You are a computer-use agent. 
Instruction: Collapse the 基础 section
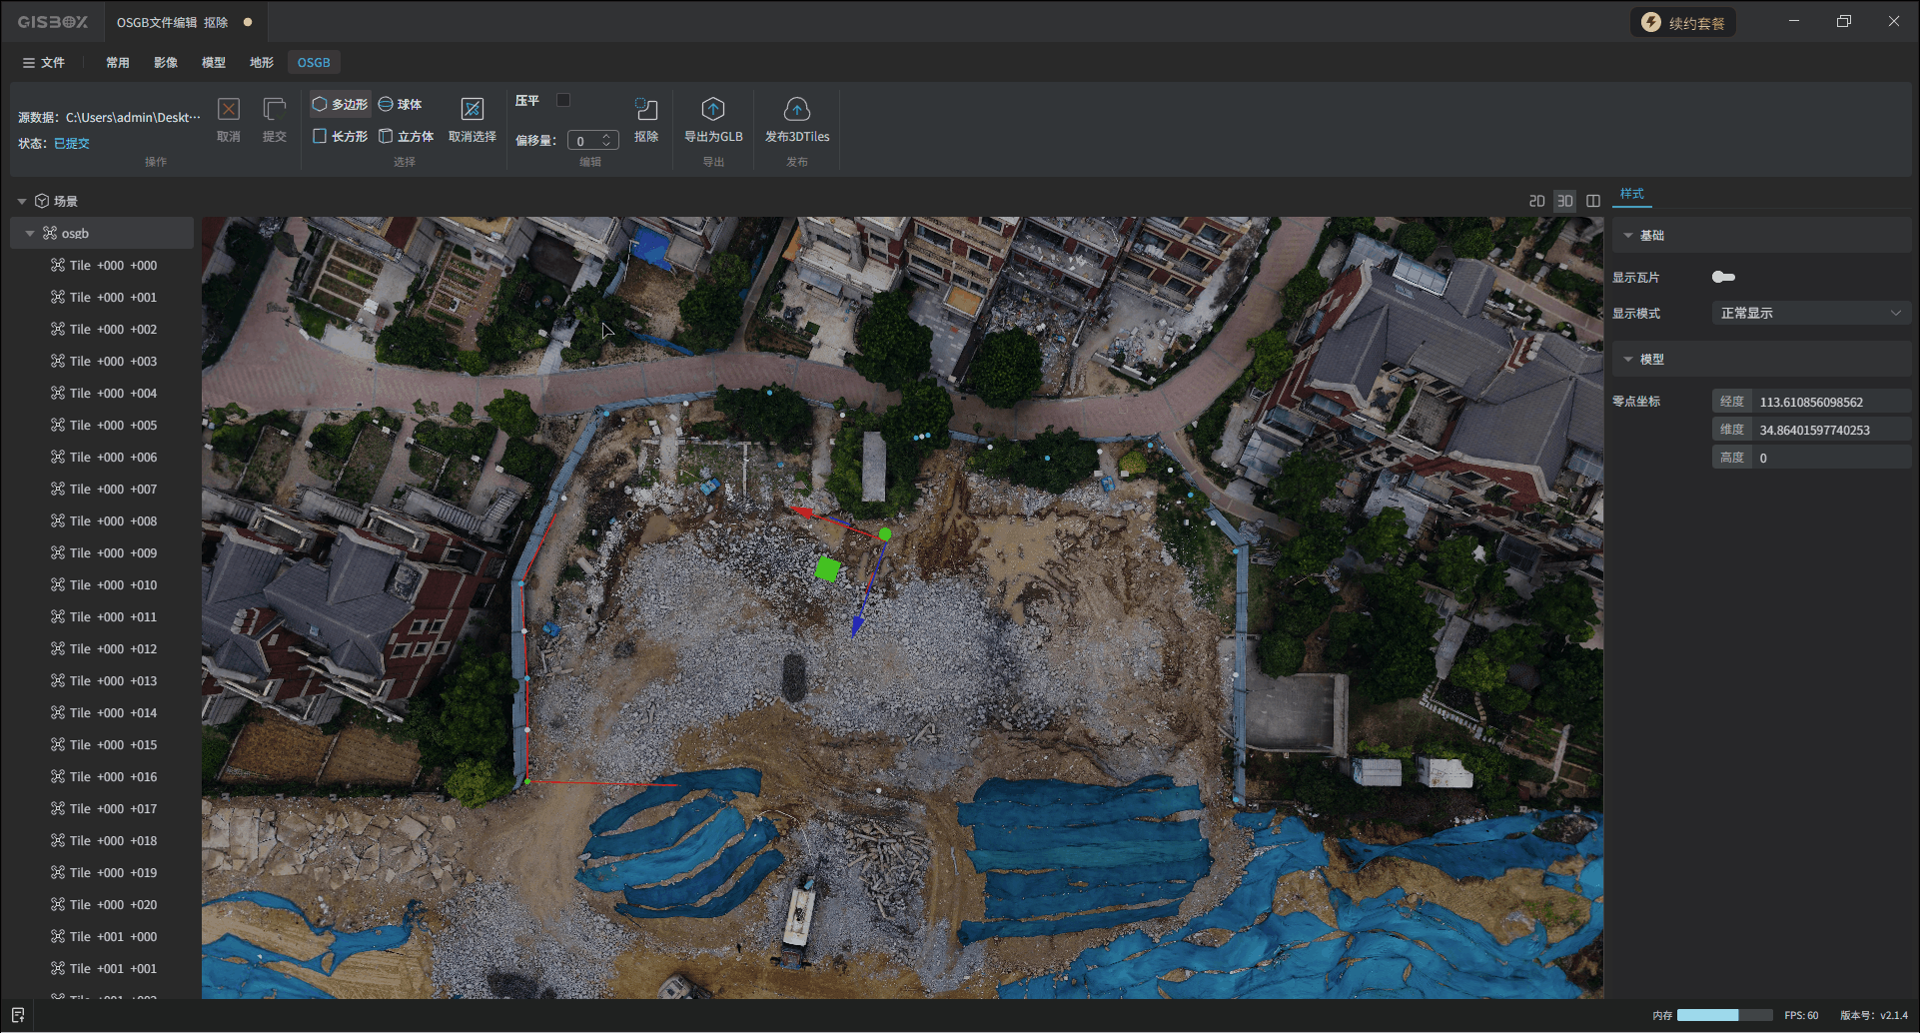(1628, 236)
